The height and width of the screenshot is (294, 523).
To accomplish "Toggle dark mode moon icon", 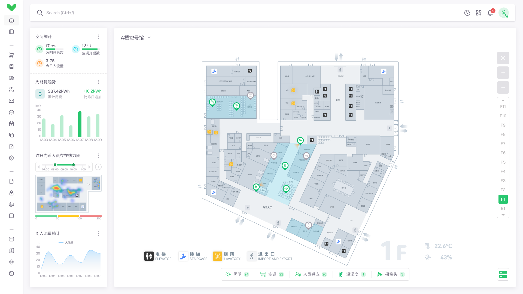I will [x=467, y=13].
